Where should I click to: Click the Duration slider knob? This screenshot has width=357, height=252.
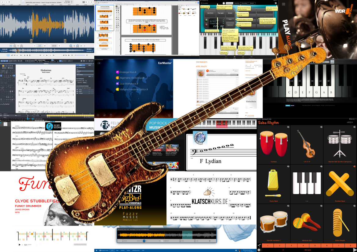[x=224, y=3]
